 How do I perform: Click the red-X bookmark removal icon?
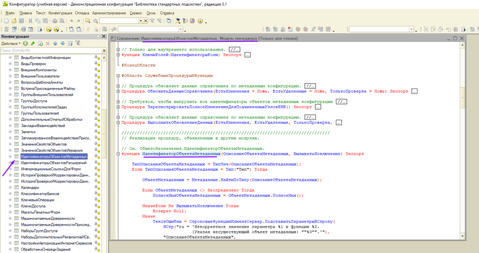(x=290, y=29)
